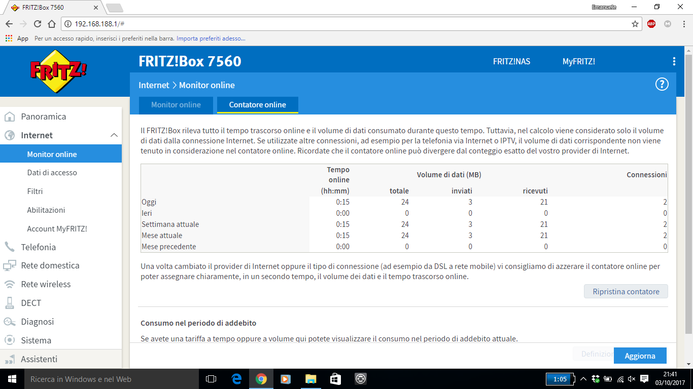
Task: Click the FRITZ! logo
Action: click(x=58, y=71)
